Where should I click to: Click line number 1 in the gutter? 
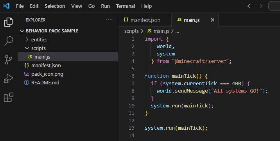(133, 39)
